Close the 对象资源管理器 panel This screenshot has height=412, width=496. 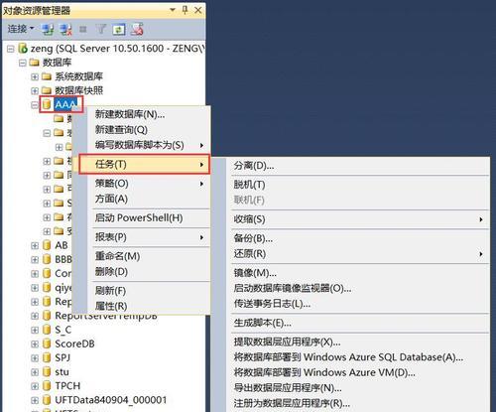198,10
